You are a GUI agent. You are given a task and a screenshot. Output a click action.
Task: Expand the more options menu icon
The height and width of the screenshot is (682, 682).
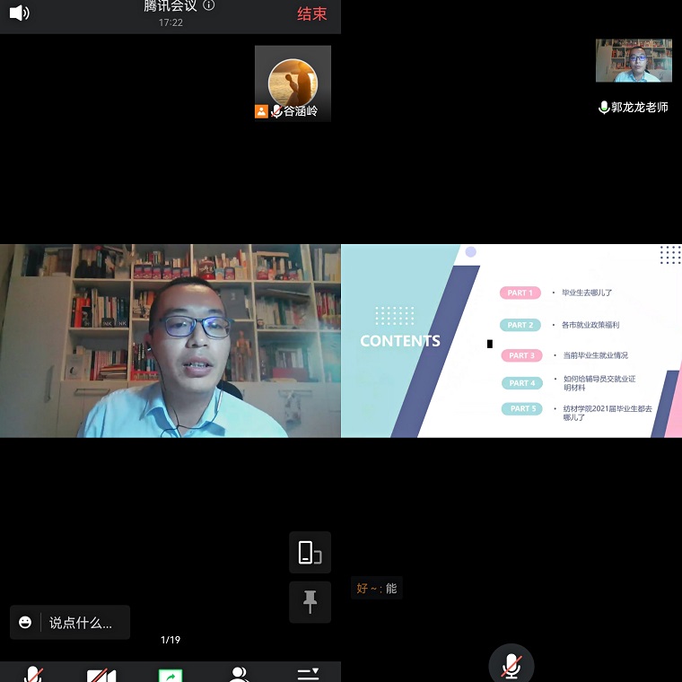pos(308,674)
